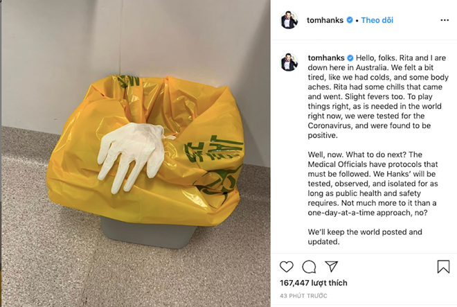Screen dimensions: 457x307
Task: View the 167,447 lượt thích likes list
Action: pos(314,283)
